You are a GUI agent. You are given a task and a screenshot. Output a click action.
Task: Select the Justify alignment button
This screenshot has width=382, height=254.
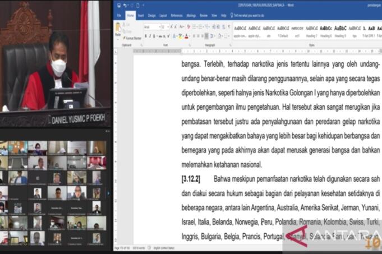coord(206,36)
